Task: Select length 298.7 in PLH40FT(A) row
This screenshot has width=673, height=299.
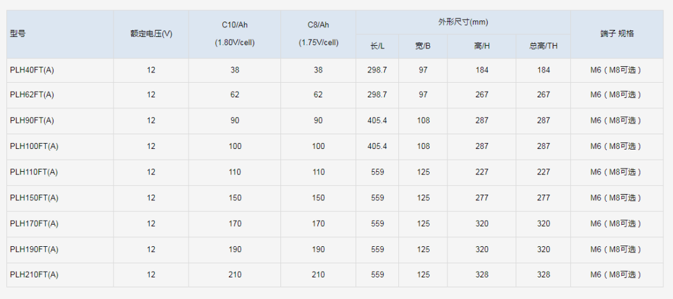Action: tap(377, 70)
